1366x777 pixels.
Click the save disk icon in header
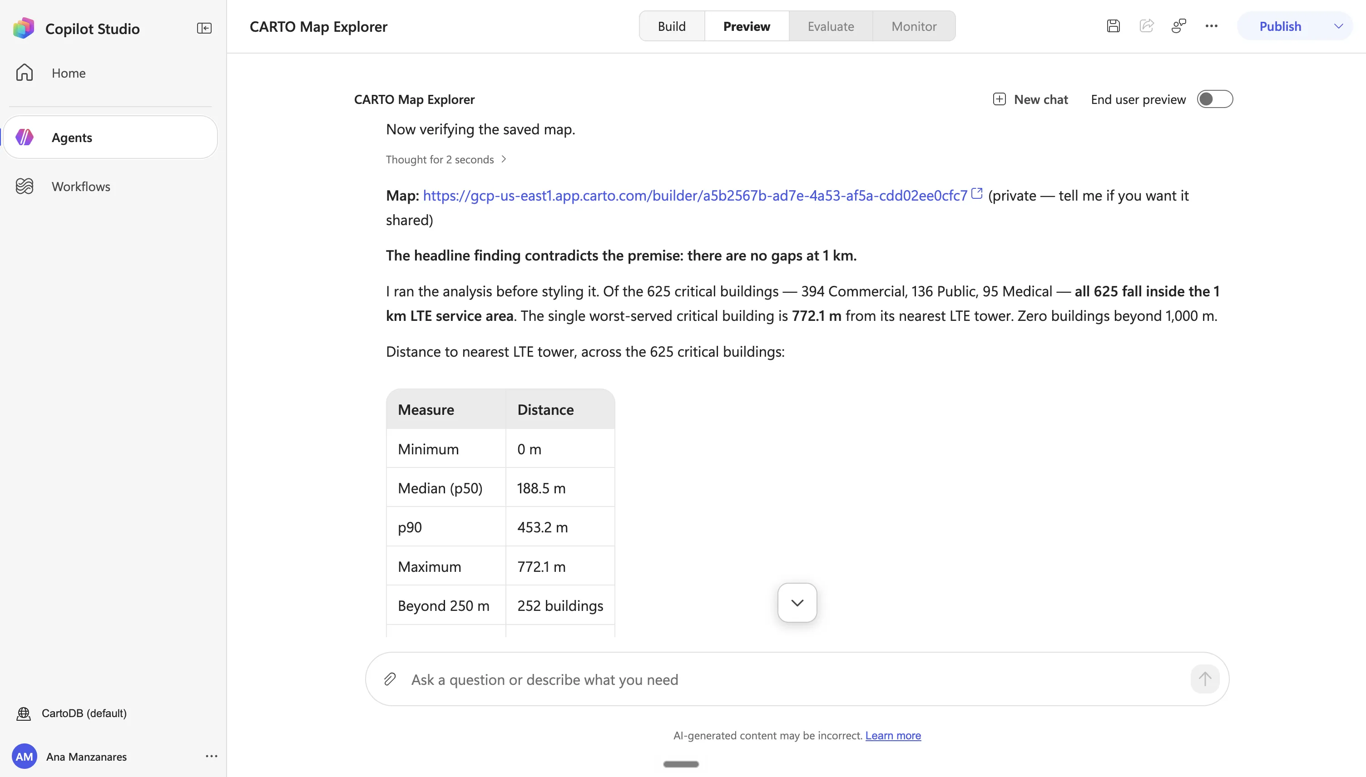(1114, 26)
